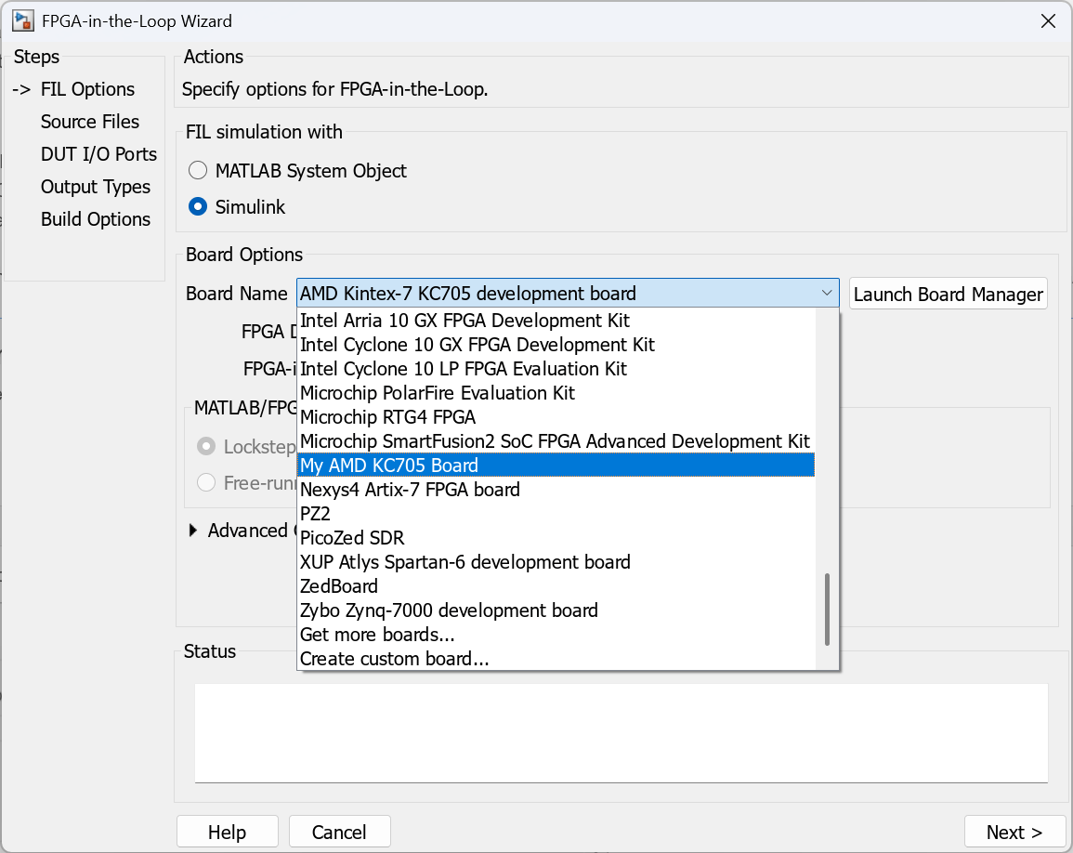
Task: Click inside the Status text area
Action: click(621, 733)
